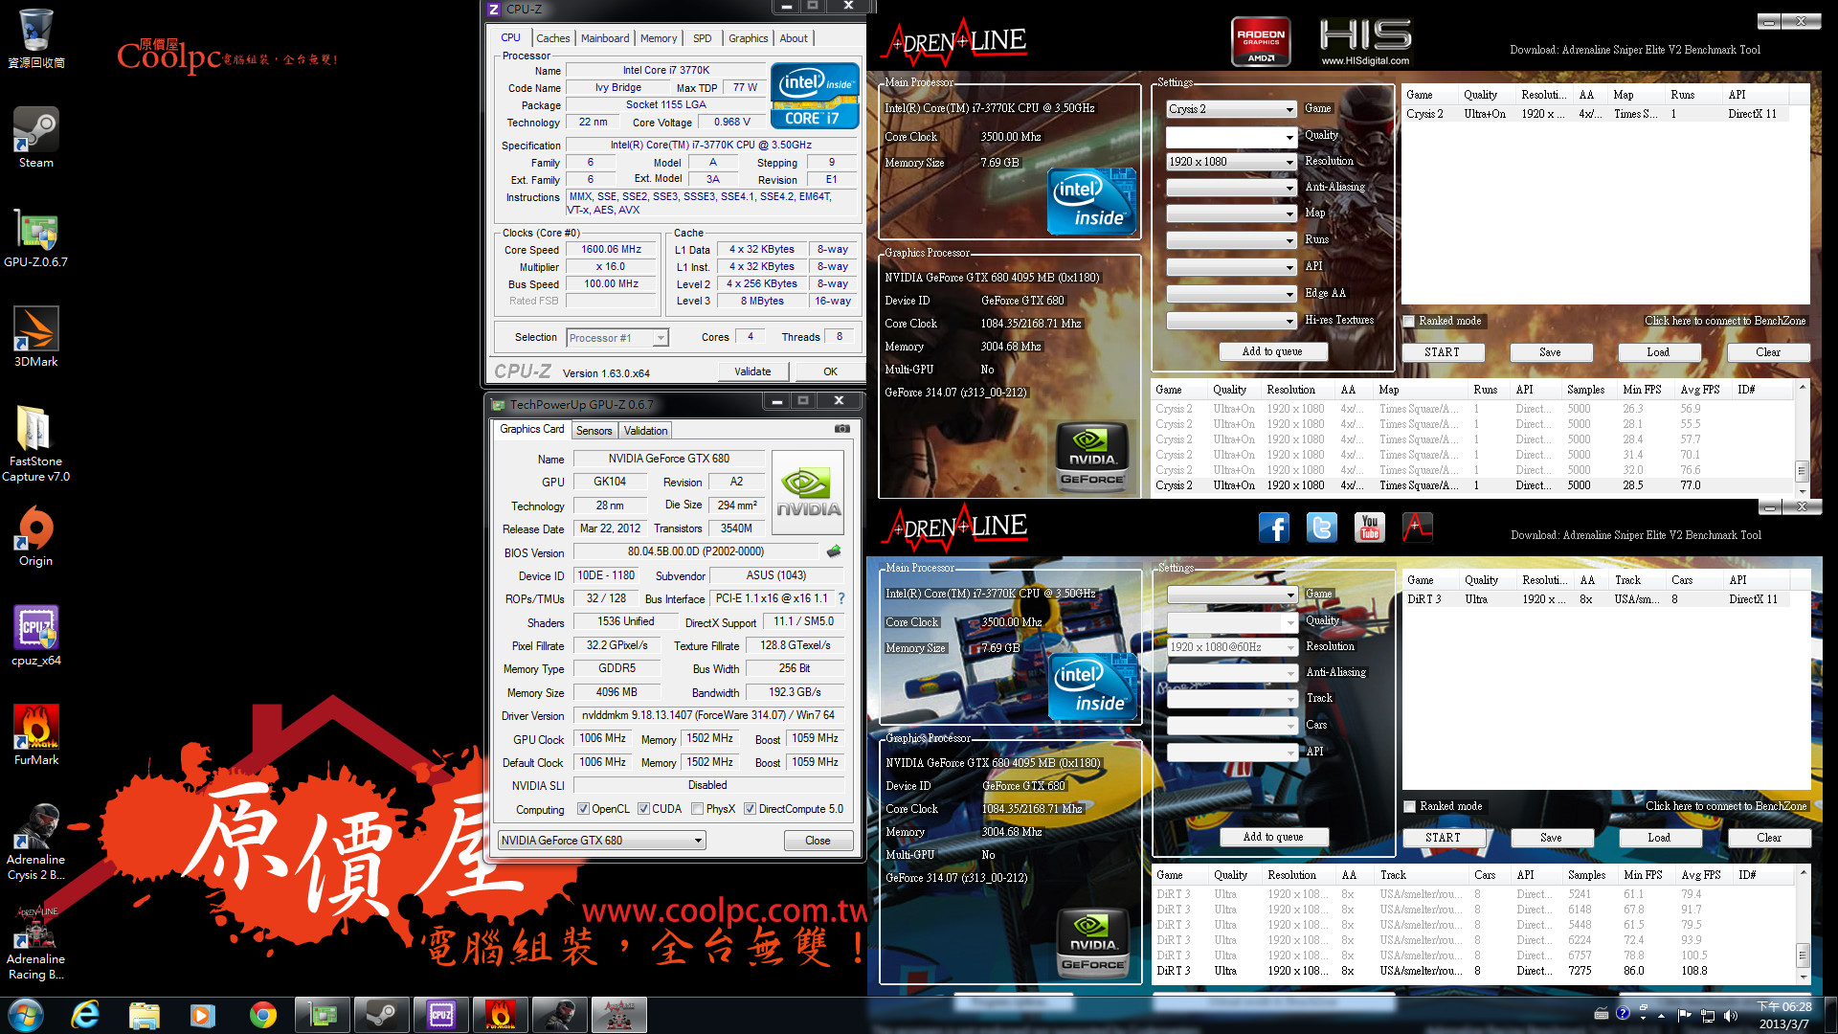The image size is (1838, 1034).
Task: Open the Resolution dropdown showing 1920 x 1080
Action: point(1231,162)
